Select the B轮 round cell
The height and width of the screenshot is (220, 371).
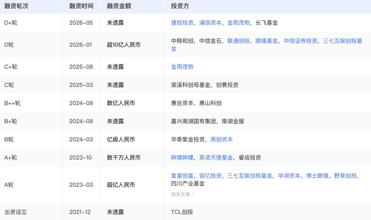point(9,139)
